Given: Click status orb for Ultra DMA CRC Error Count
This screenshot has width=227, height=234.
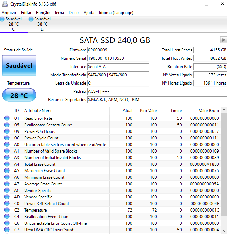Looking at the screenshot, I should (7, 230).
